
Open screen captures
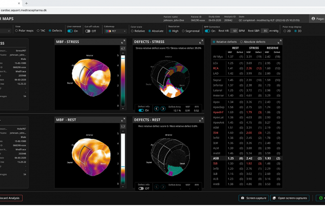(x=290, y=198)
